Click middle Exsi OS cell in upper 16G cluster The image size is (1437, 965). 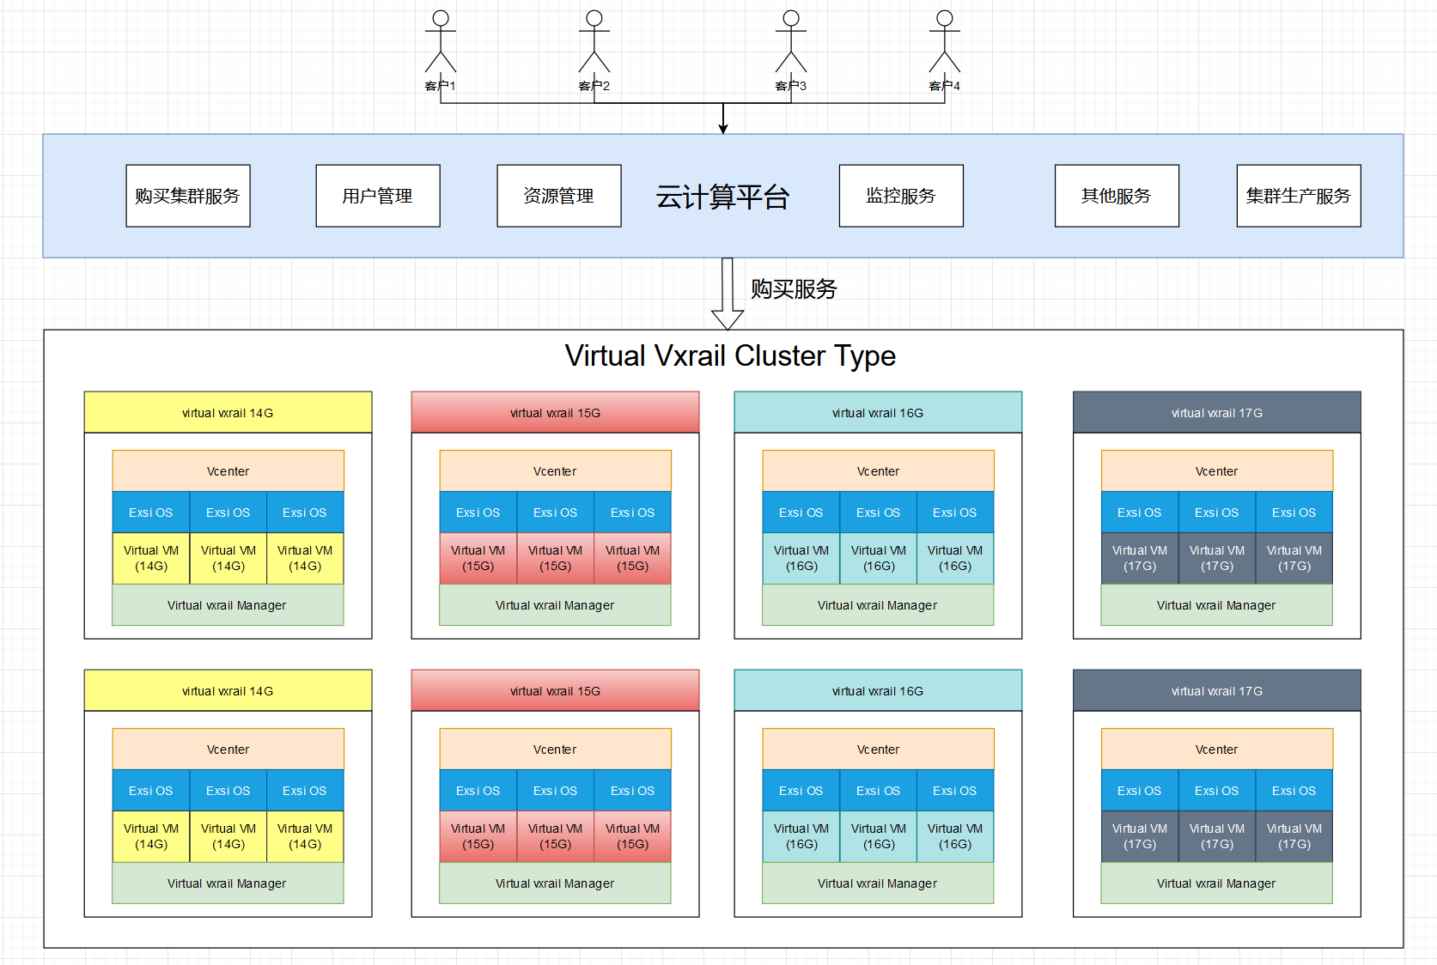[879, 512]
